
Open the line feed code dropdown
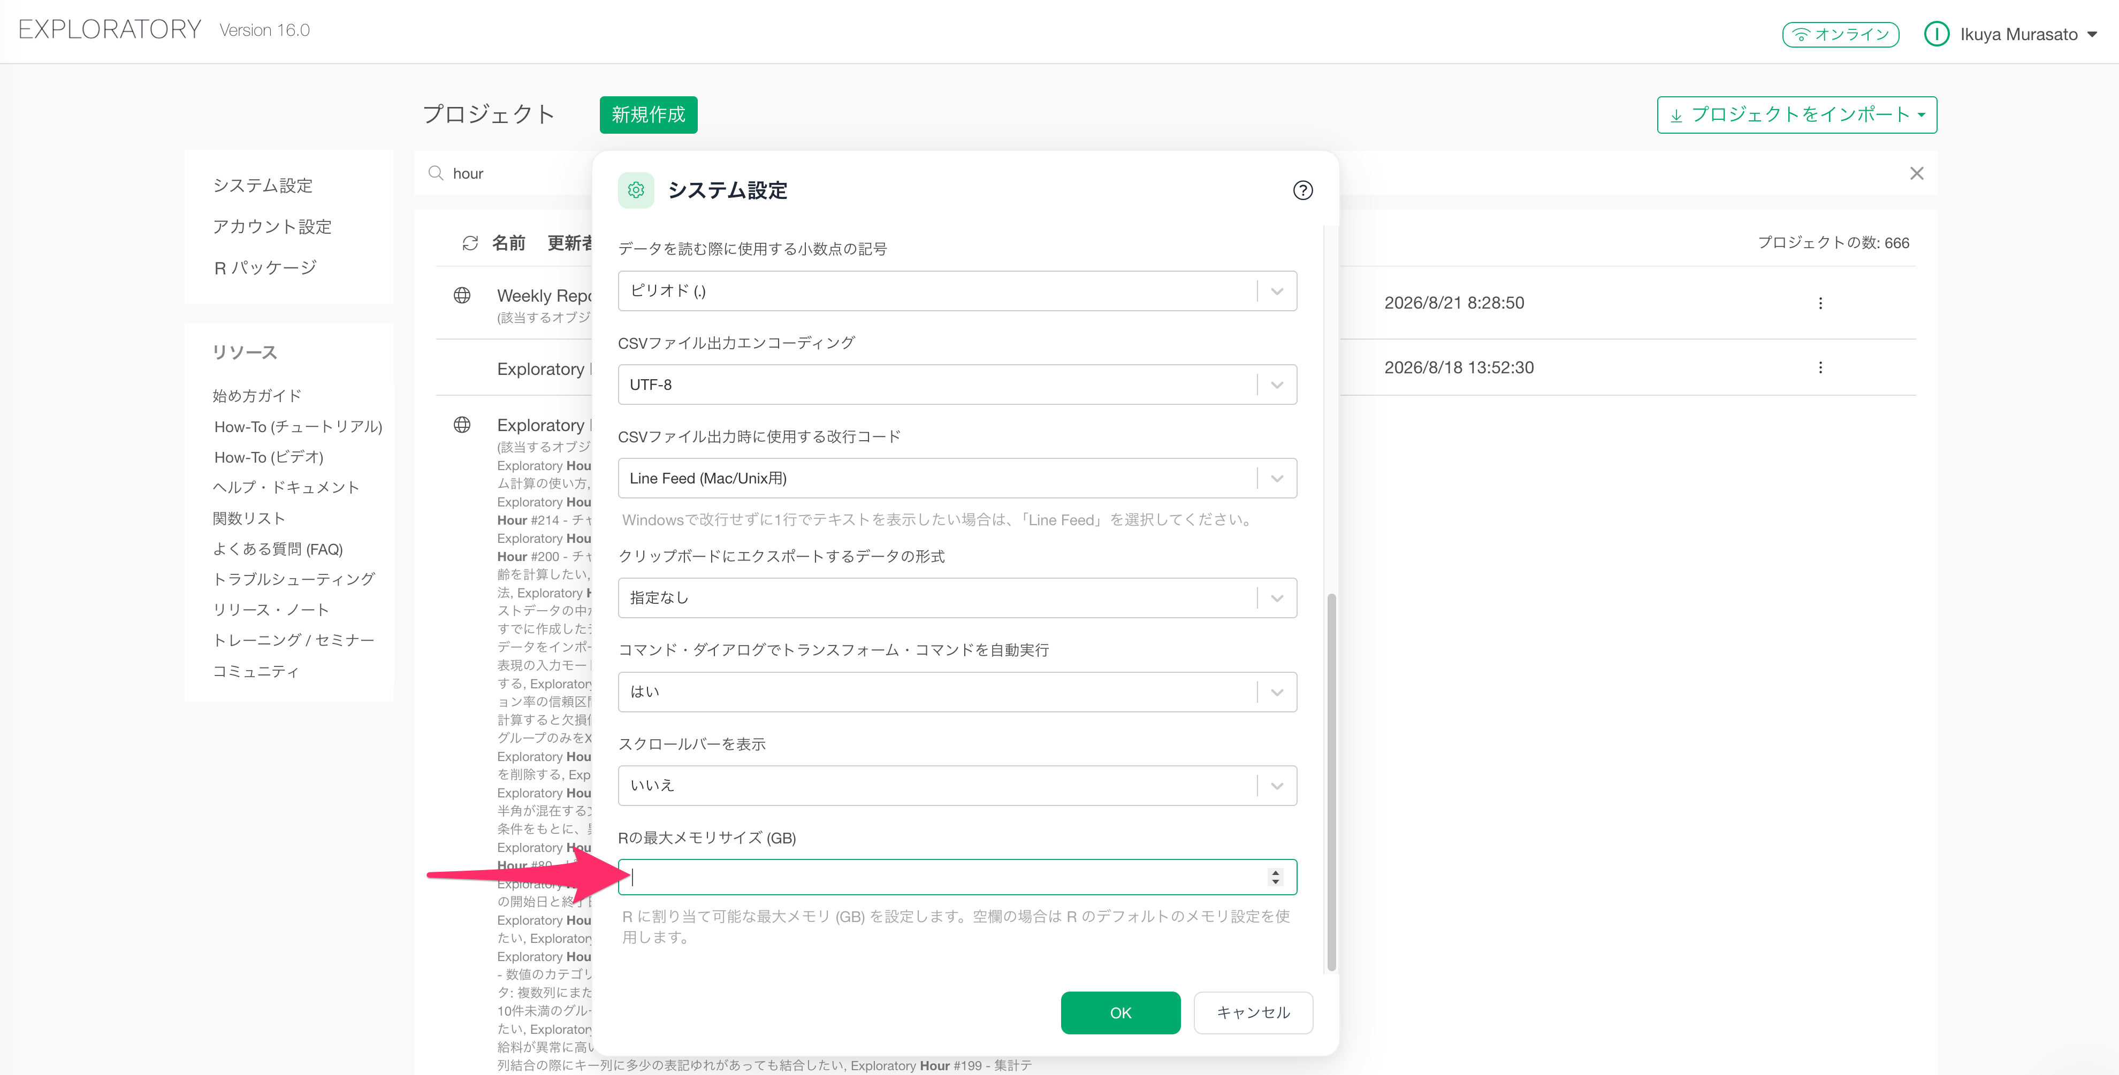point(957,478)
